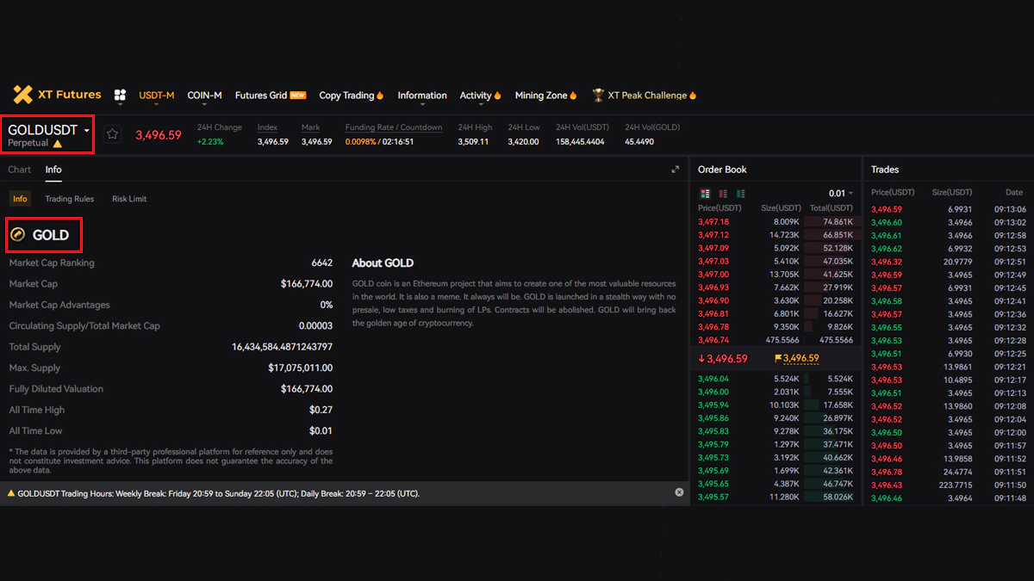Open Mining Zone page
The image size is (1034, 581).
(x=545, y=96)
